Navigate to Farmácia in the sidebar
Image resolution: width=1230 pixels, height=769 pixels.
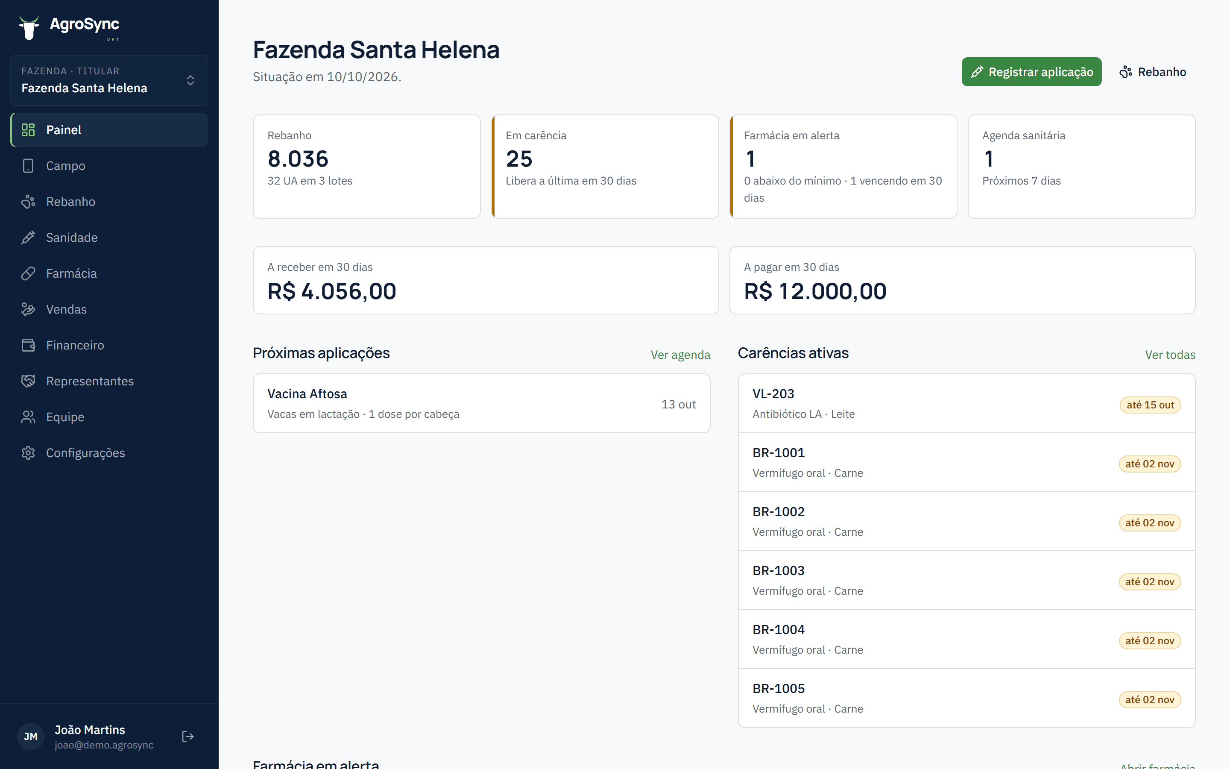(109, 273)
